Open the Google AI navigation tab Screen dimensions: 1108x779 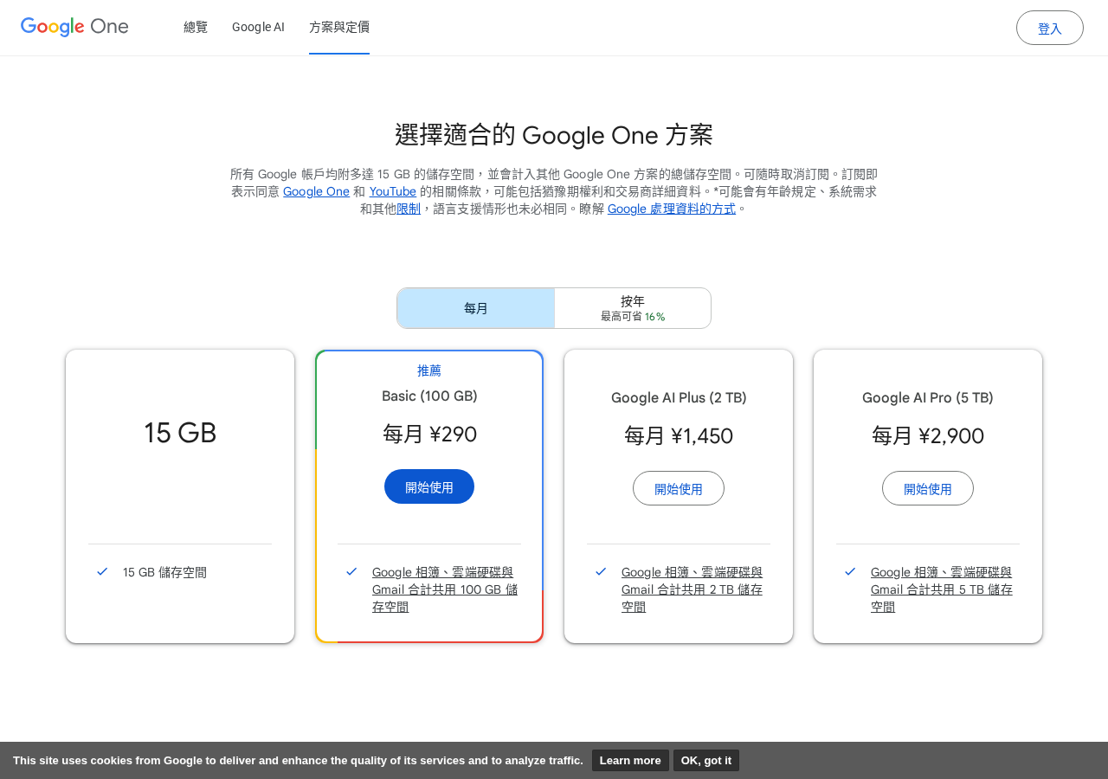pyautogui.click(x=258, y=27)
